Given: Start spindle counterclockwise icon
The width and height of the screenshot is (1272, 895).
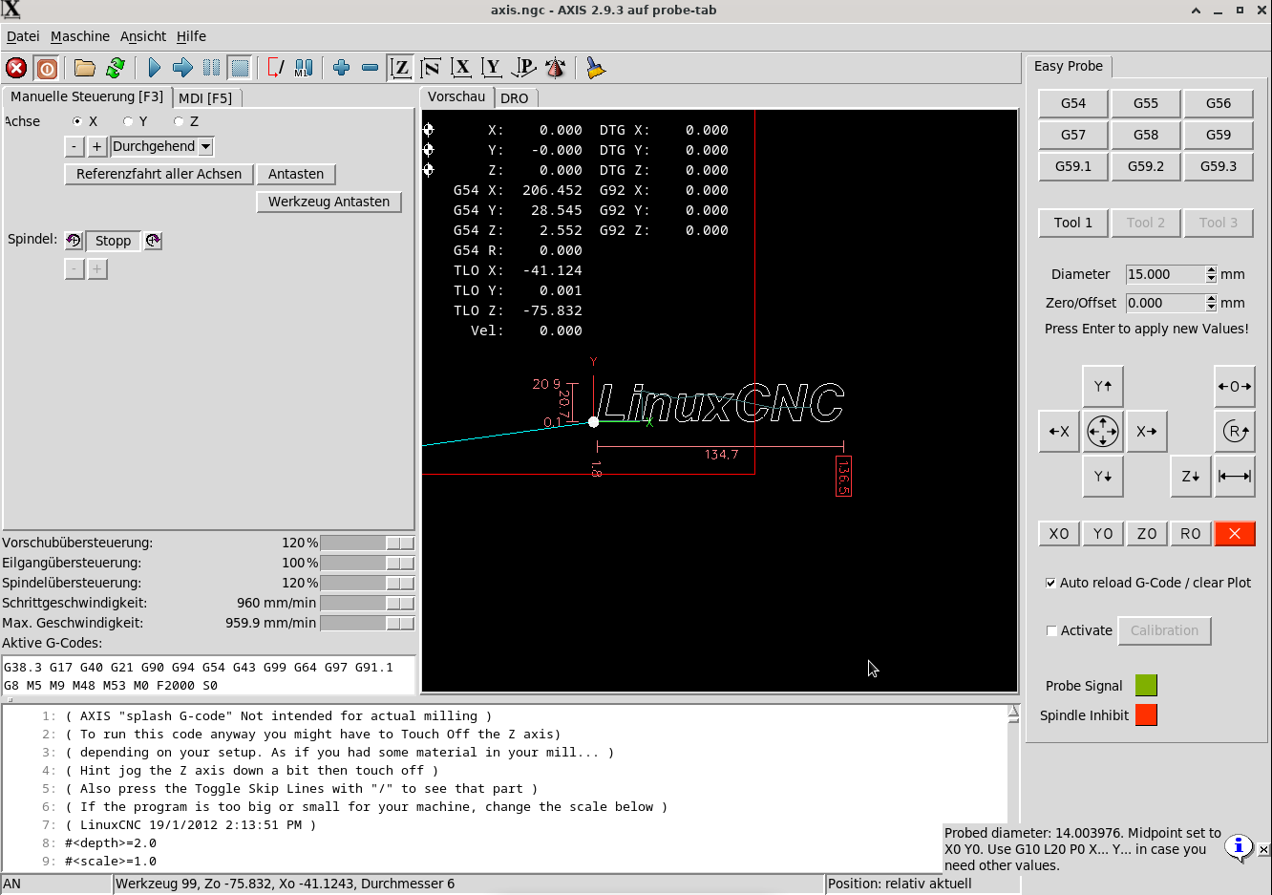Looking at the screenshot, I should tap(74, 241).
